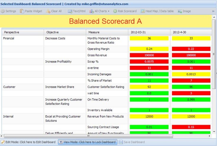Sort by the Perspective column header
This screenshot has width=217, height=146.
[x=12, y=32]
